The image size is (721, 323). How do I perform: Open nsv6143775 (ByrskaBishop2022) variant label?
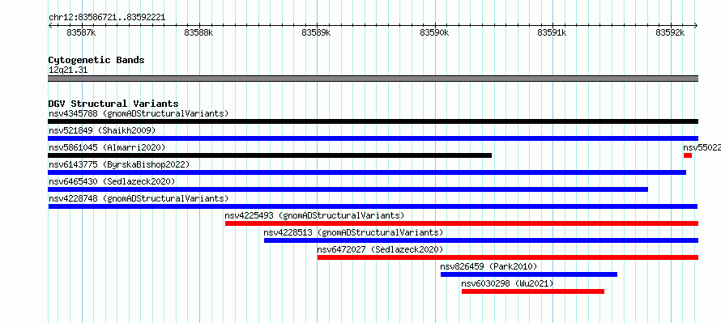pyautogui.click(x=118, y=164)
